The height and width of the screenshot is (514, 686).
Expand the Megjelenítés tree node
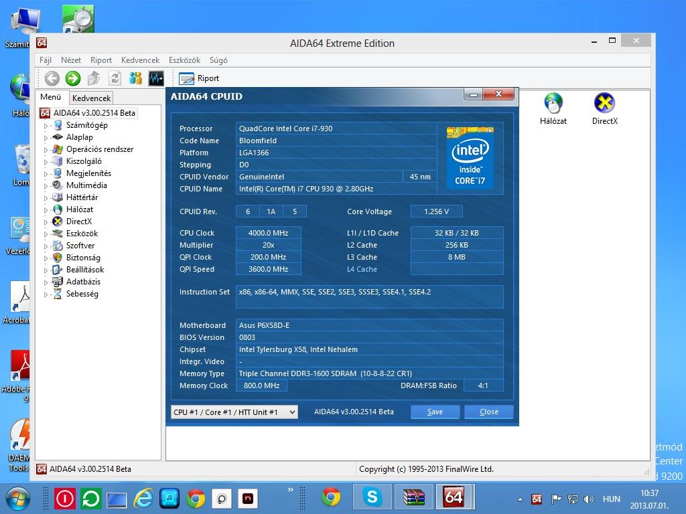click(46, 174)
